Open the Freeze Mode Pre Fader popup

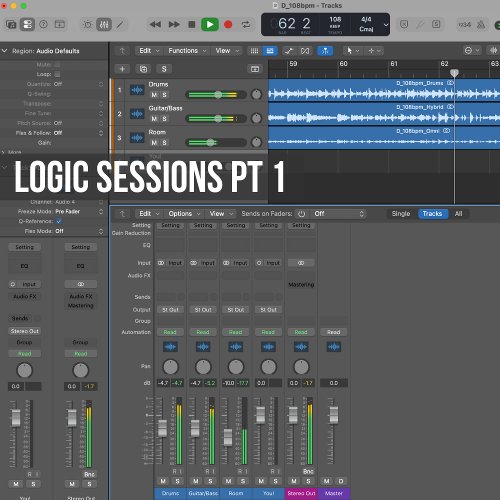[79, 211]
